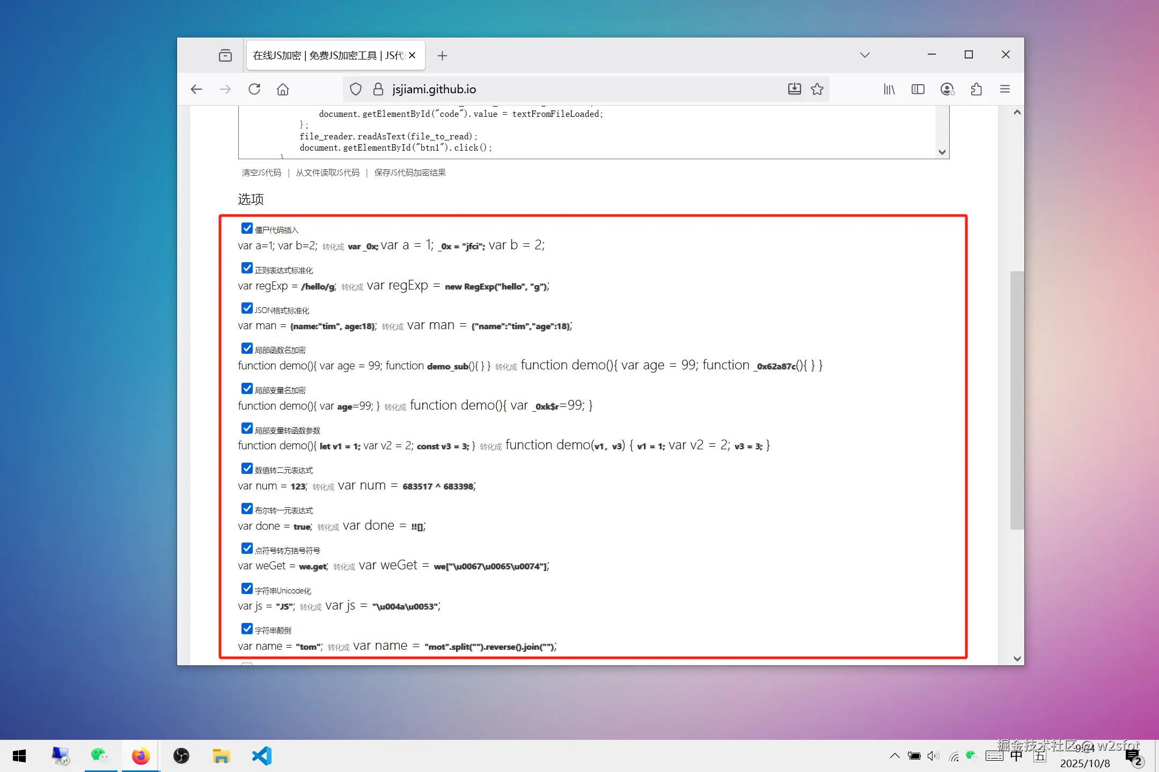
Task: Open the extensions puzzle icon
Action: (977, 89)
